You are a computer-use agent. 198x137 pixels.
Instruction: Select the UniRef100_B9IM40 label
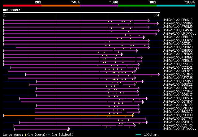[x=178, y=74]
